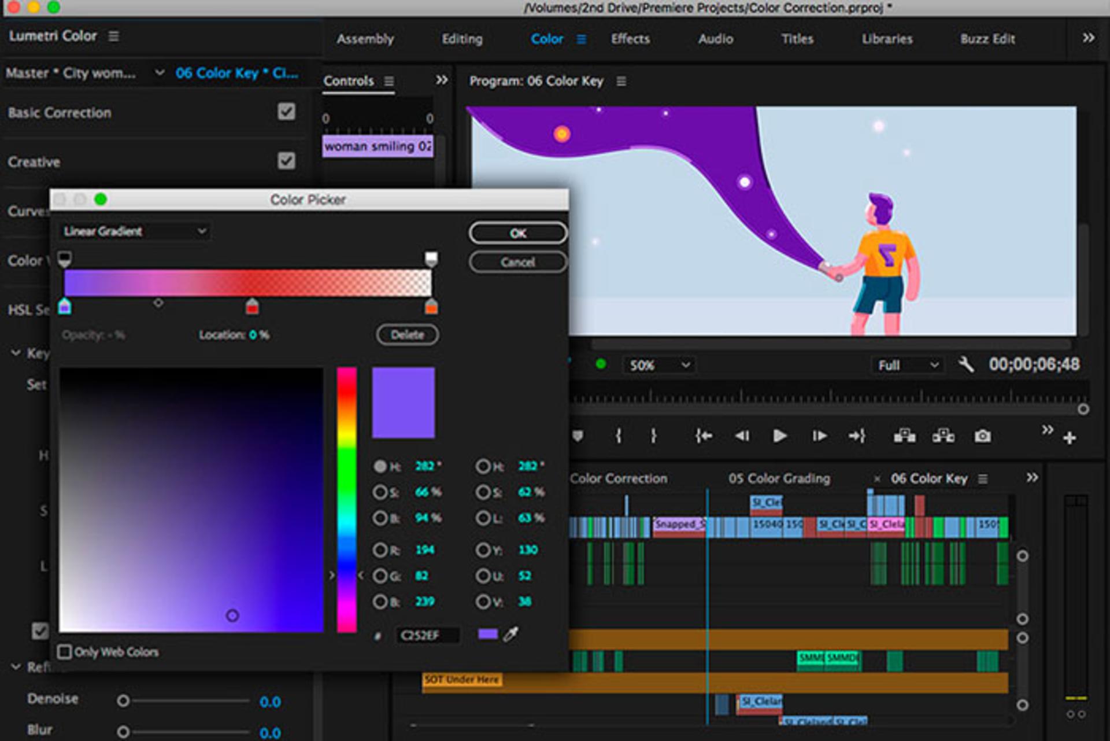Click the Export Frame camera icon
Viewport: 1110px width, 741px height.
[982, 436]
